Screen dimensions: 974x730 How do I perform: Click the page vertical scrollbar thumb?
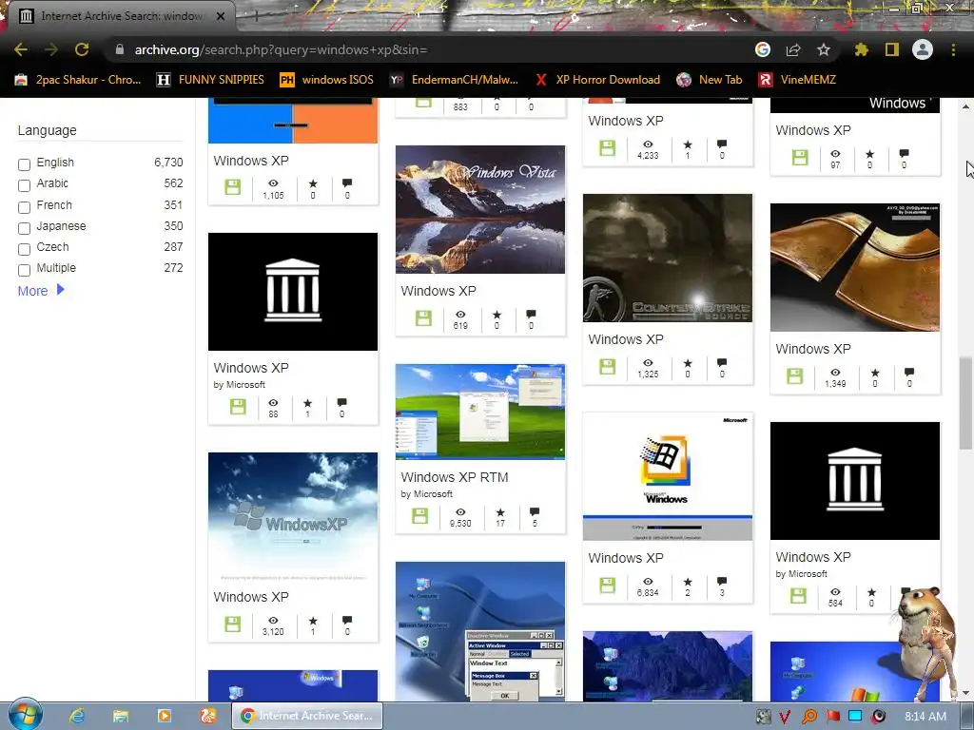coord(965,402)
